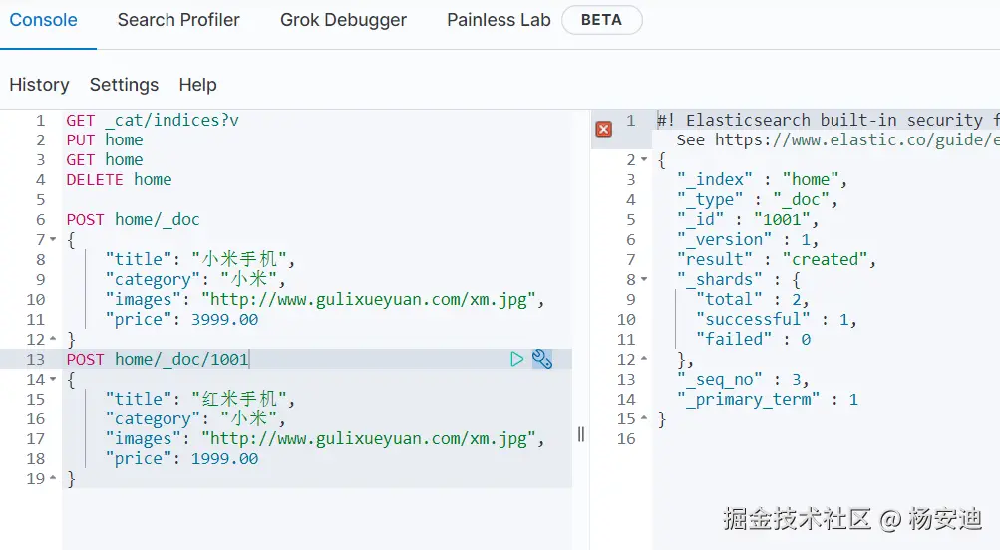Open console Settings
Image resolution: width=1000 pixels, height=550 pixels.
coord(124,85)
